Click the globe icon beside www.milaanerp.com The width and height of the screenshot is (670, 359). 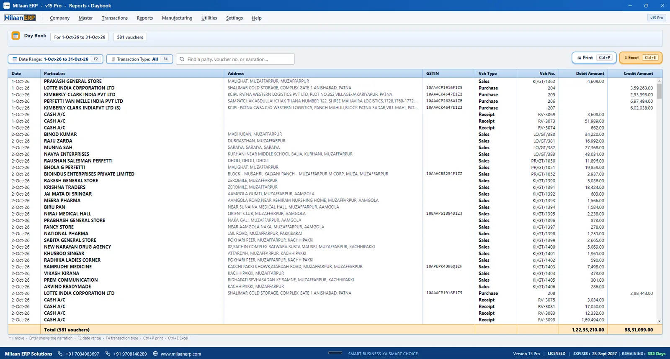pyautogui.click(x=155, y=354)
